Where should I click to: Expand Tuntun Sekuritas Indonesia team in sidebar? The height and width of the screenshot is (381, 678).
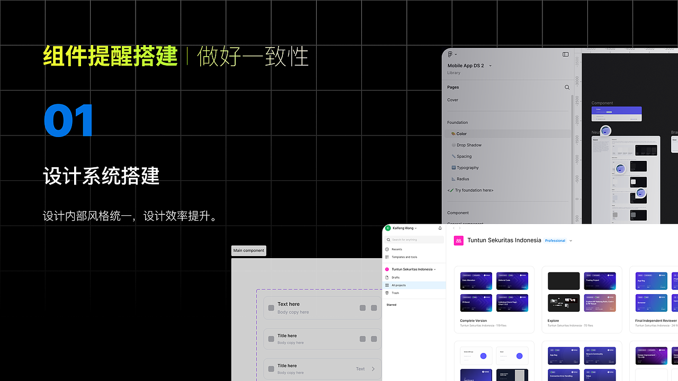tap(435, 269)
